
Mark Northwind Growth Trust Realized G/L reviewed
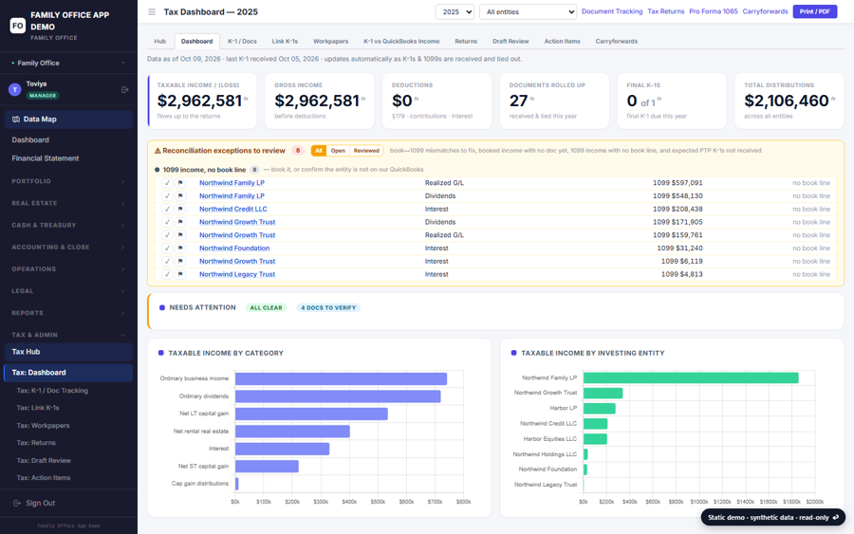[x=167, y=235]
